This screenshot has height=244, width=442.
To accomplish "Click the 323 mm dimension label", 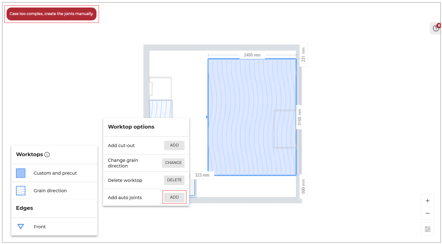I will point(202,175).
